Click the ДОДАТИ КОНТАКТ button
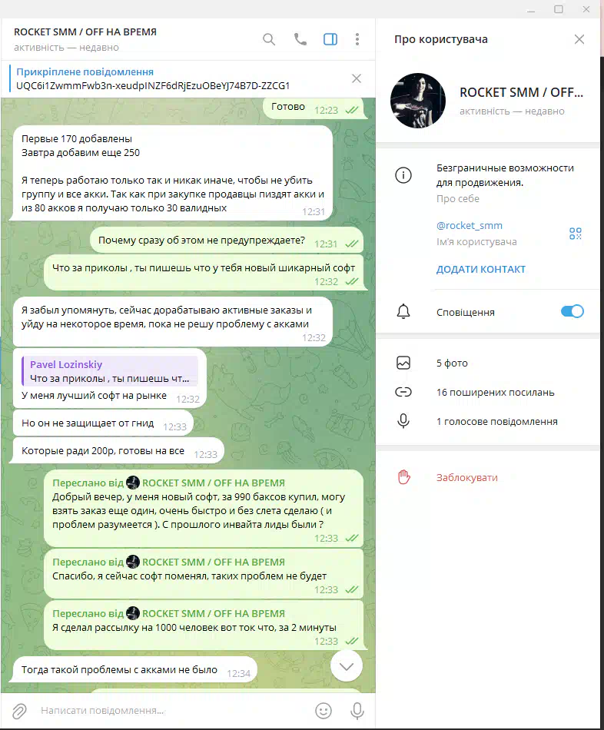Viewport: 604px width, 730px height. (x=480, y=269)
